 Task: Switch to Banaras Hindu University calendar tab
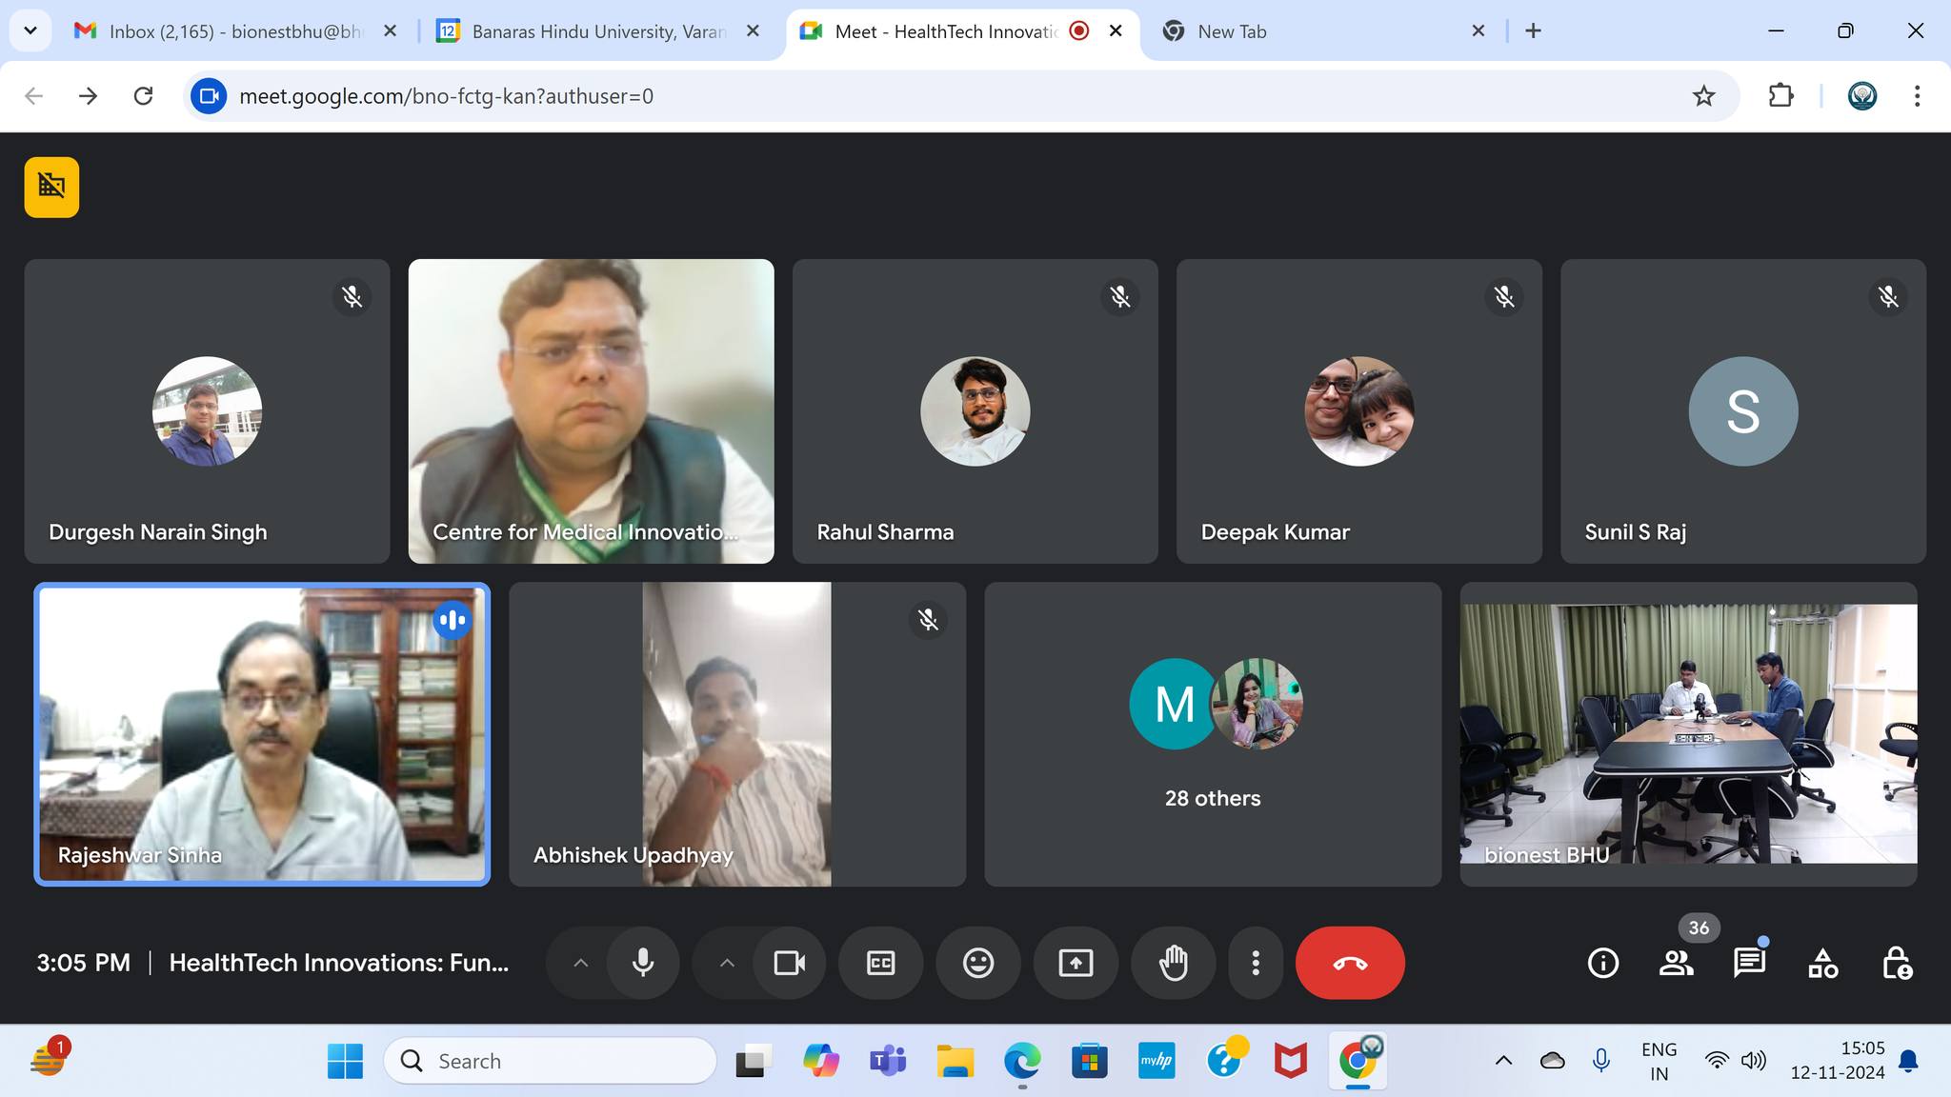tap(595, 31)
